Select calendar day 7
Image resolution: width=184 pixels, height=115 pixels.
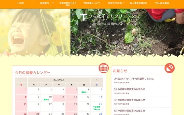(x=97, y=91)
